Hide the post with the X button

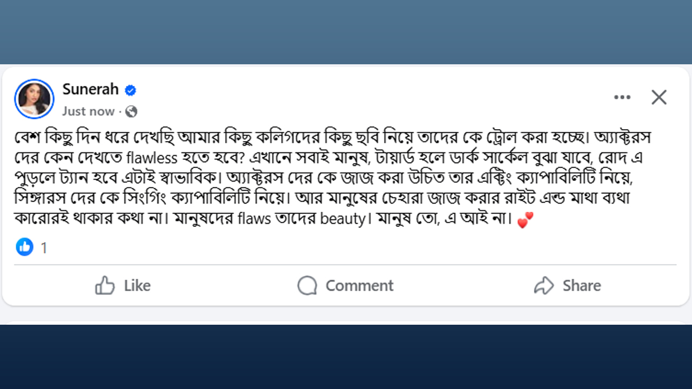[658, 97]
